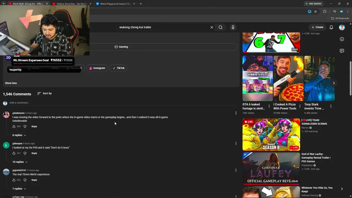Open the Sort by comments dropdown
The image size is (352, 198).
coord(45,94)
